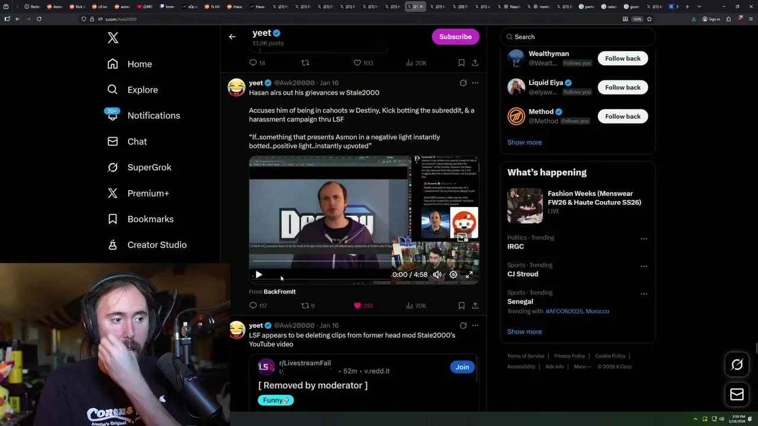Click the X logo in sidebar
Image resolution: width=758 pixels, height=426 pixels.
click(x=113, y=38)
